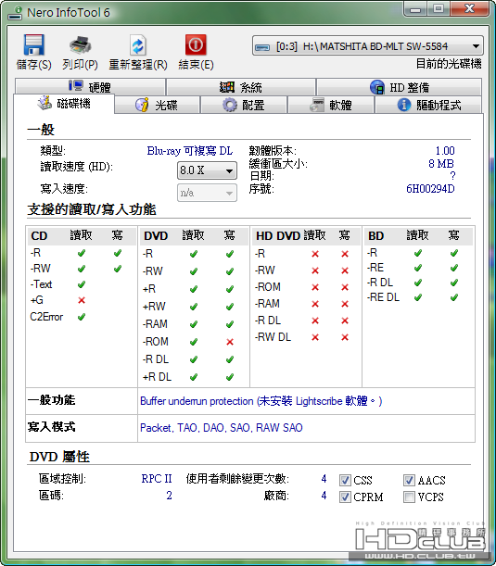Open the 8.0 X read speed dropdown
This screenshot has height=566, width=496.
click(x=207, y=170)
